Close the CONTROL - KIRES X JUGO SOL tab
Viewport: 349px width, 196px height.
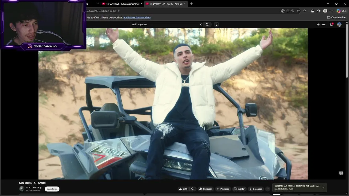point(141,4)
